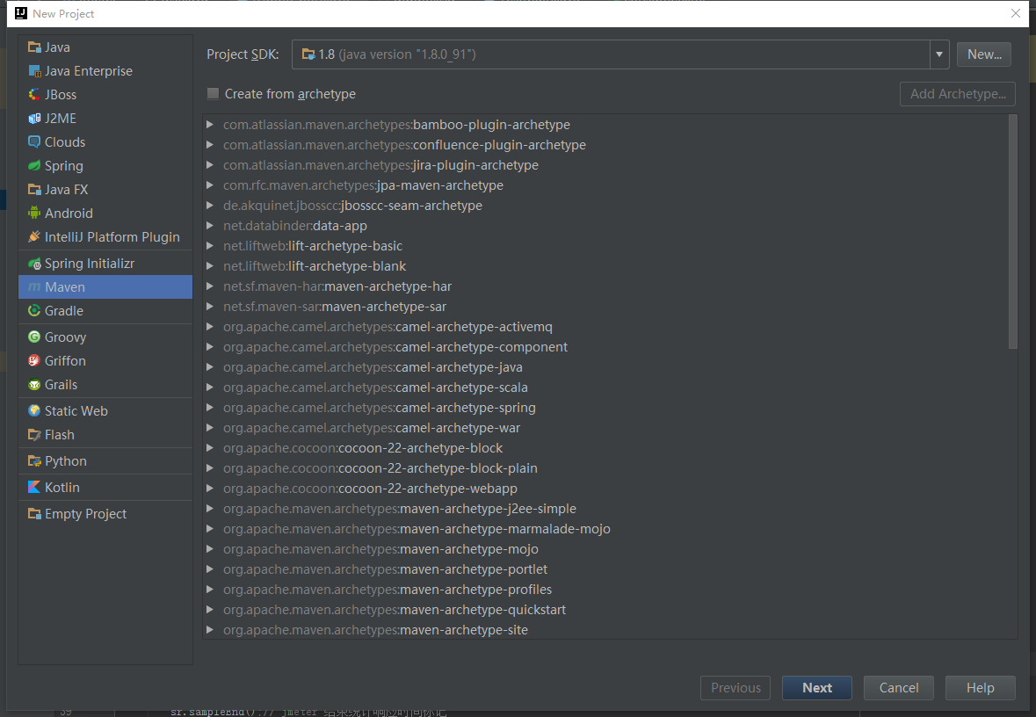The width and height of the screenshot is (1036, 717).
Task: Expand bamboo-plugin-archetype node
Action: coord(209,124)
